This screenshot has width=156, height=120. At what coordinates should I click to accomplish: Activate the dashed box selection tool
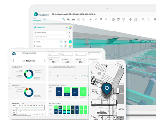coord(74,19)
